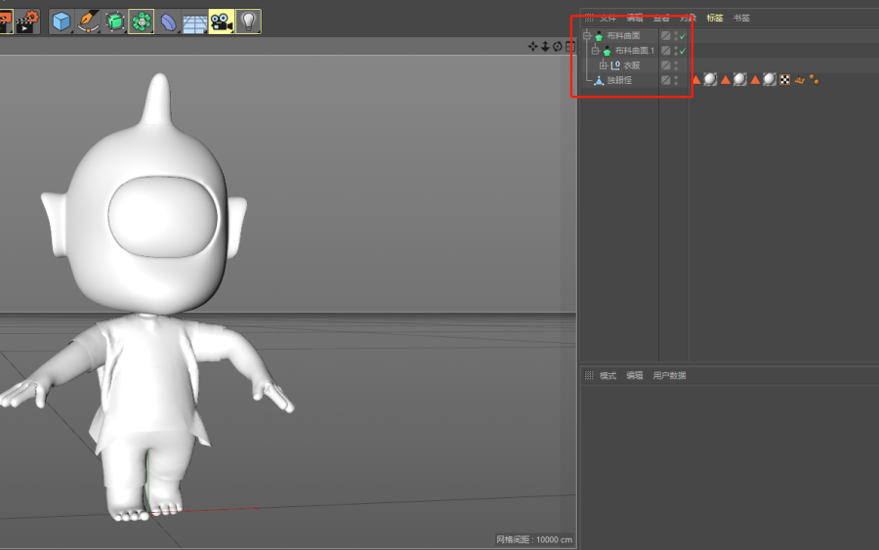Select the blue Bend deformer icon
The width and height of the screenshot is (879, 550).
click(168, 21)
